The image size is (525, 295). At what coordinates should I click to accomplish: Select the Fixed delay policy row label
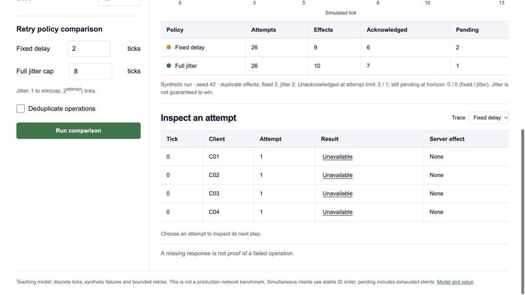[x=190, y=48]
